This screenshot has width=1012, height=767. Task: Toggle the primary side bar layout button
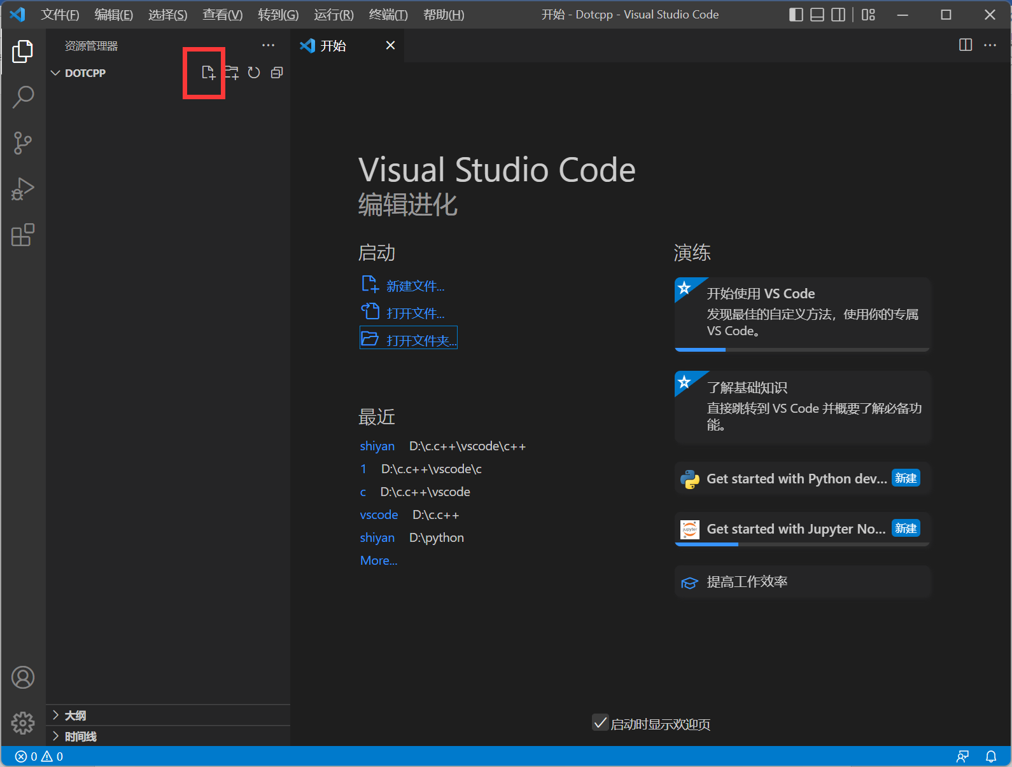tap(796, 15)
